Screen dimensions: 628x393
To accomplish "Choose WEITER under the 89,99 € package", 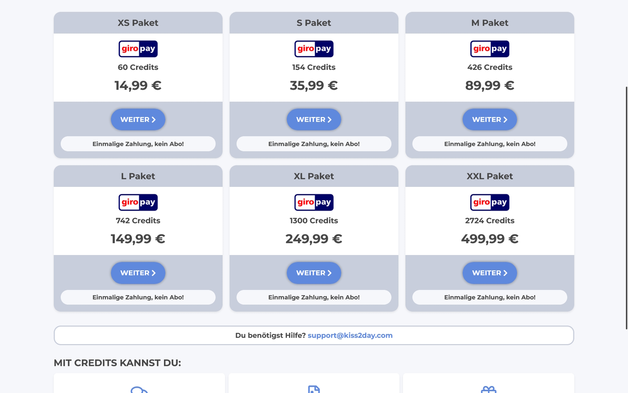I will 489,120.
